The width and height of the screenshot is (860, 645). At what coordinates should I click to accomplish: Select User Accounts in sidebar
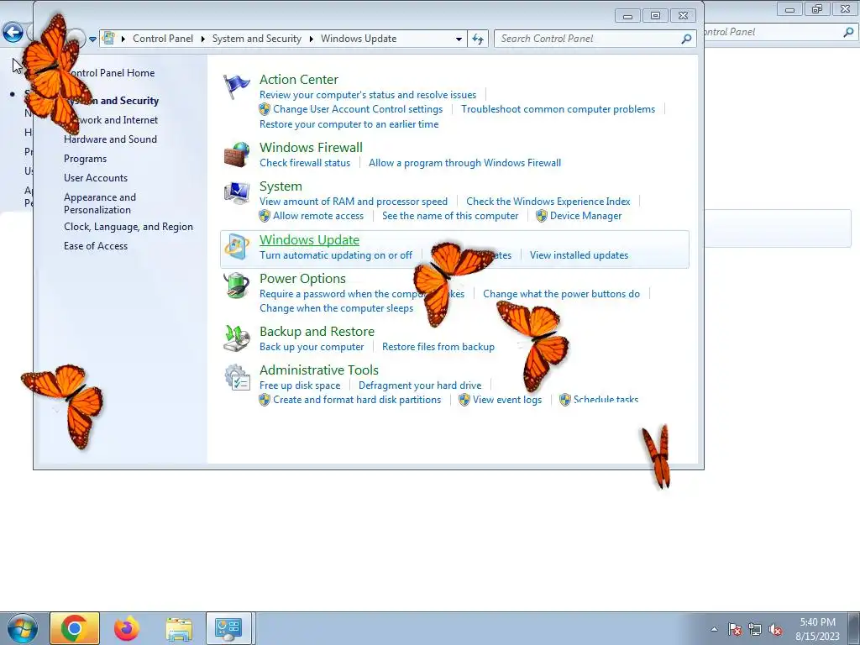96,178
